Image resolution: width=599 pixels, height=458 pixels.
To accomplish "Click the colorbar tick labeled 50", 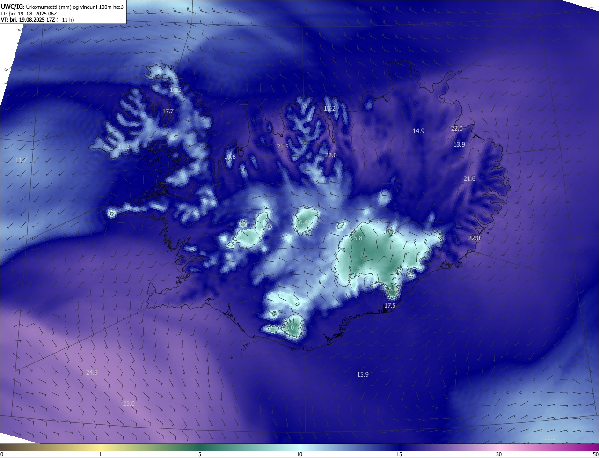I will point(595,454).
